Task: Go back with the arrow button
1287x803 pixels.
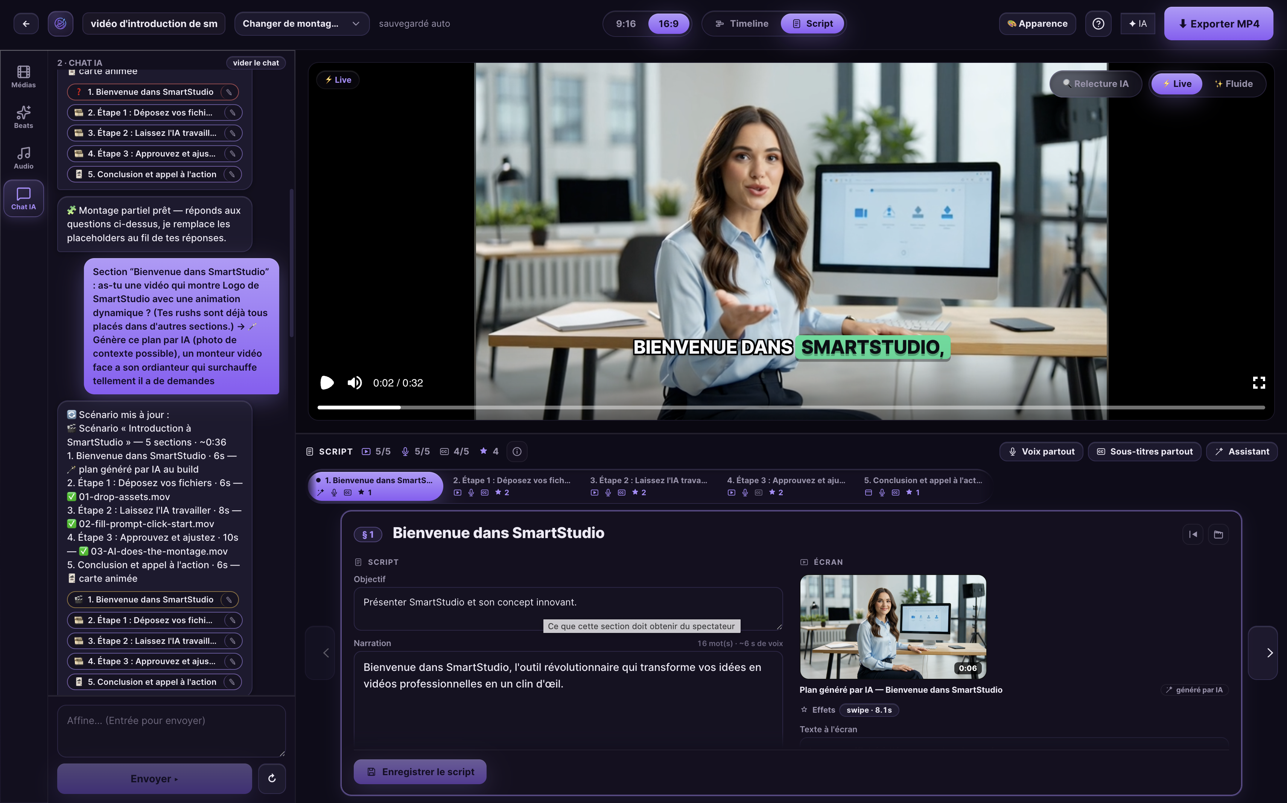Action: click(26, 23)
